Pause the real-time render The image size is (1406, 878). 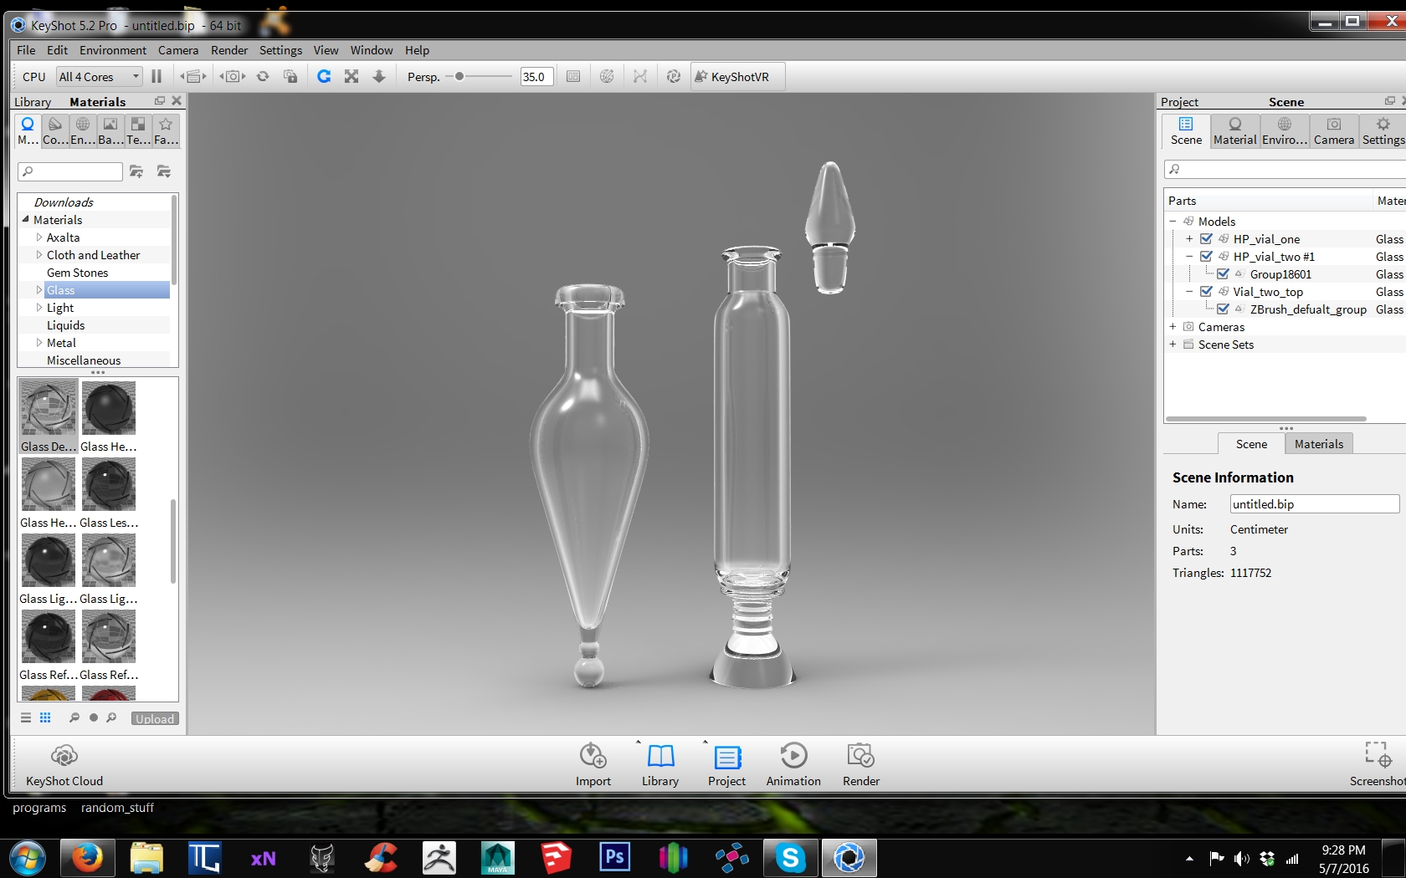[x=157, y=76]
